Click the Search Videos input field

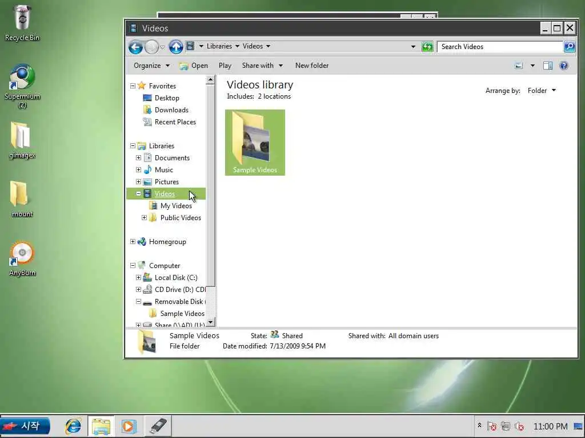coord(500,47)
